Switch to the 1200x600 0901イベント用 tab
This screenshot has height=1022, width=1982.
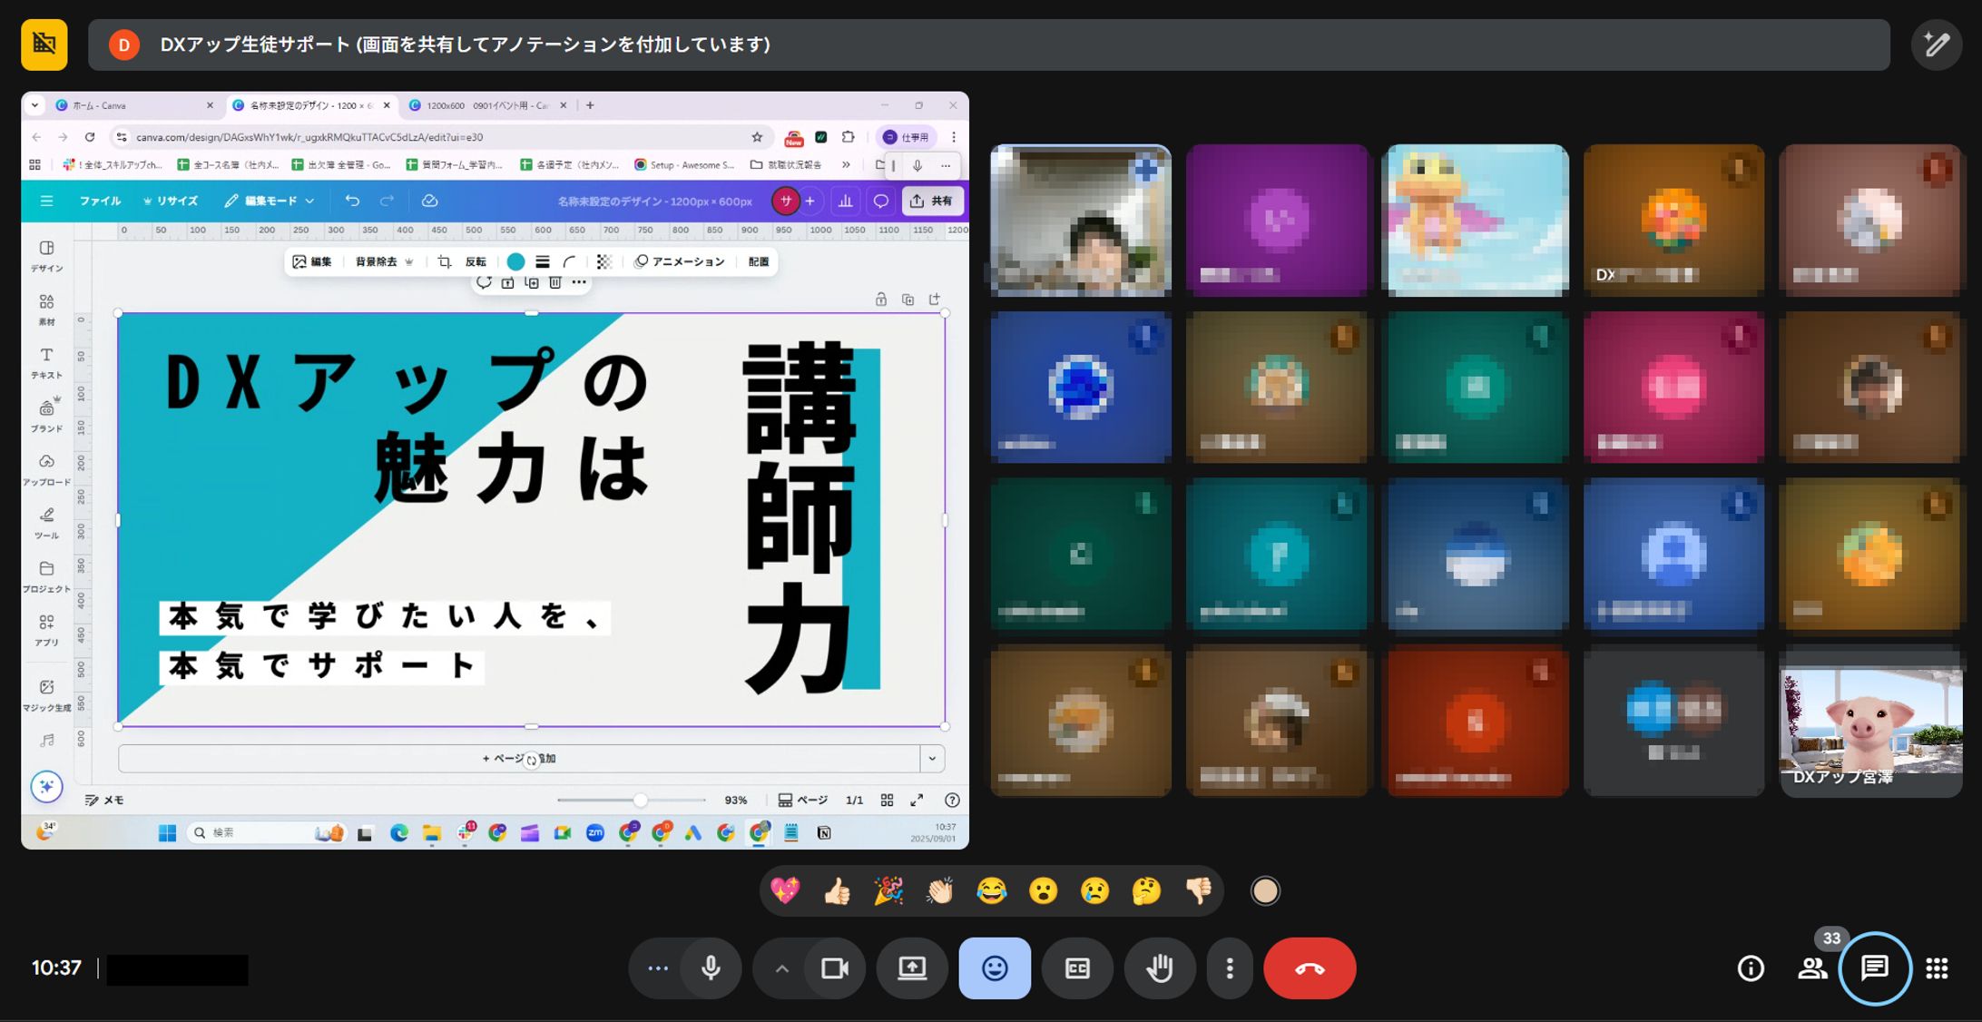pos(488,105)
